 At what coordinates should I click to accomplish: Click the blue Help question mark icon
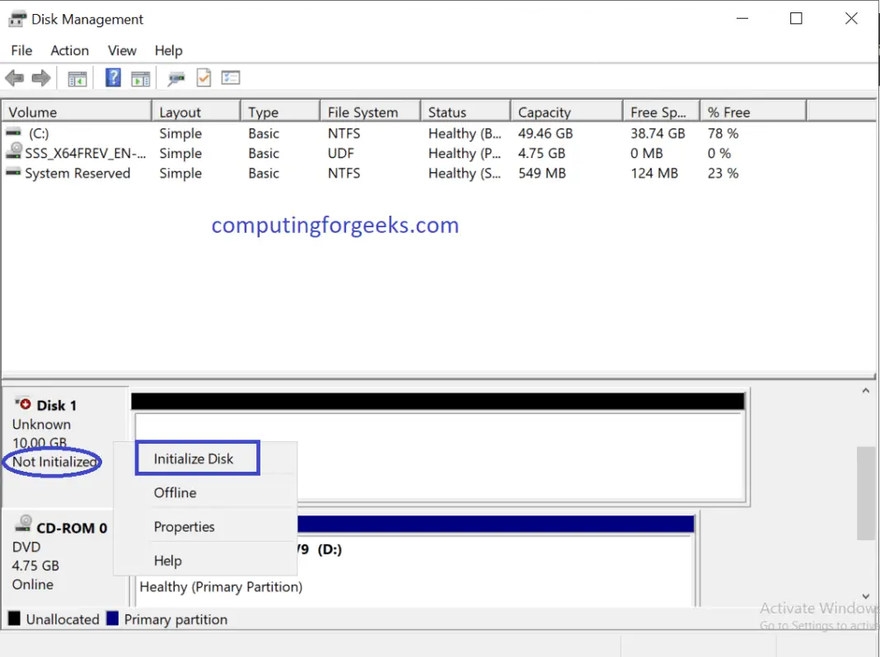point(114,78)
